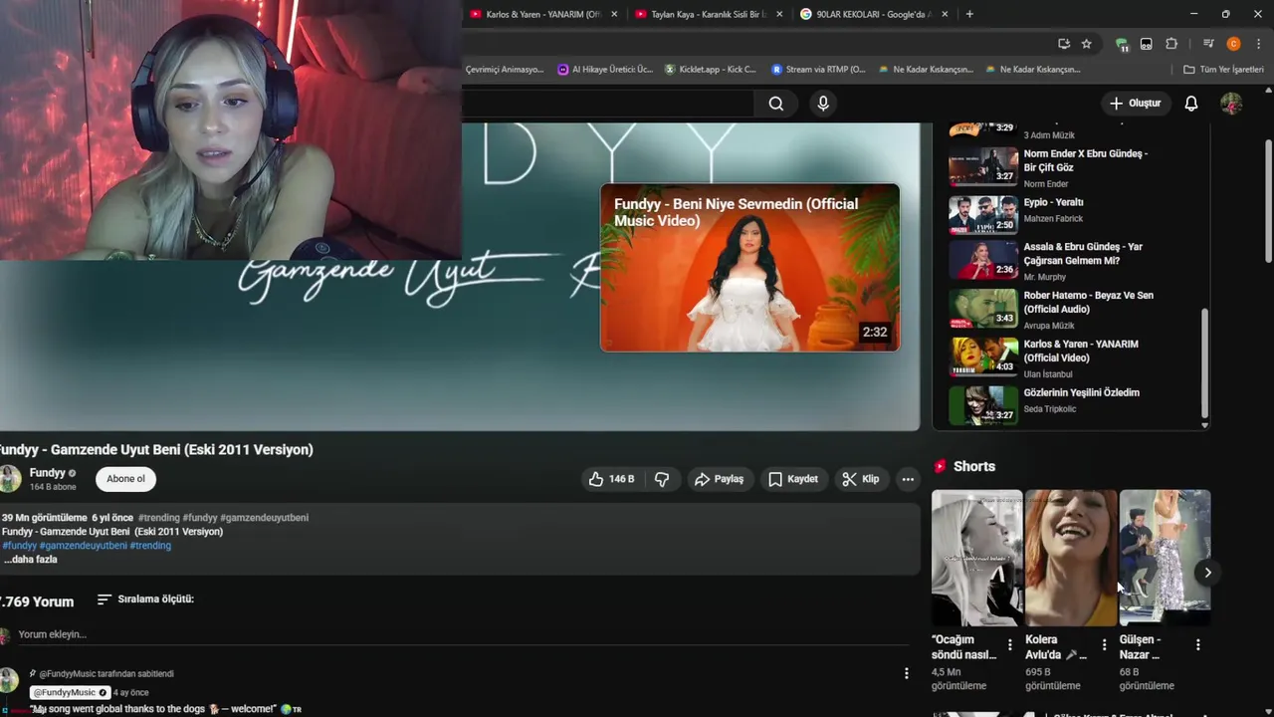Close the Karlos & Yaren tab
This screenshot has height=717, width=1274.
[x=614, y=14]
